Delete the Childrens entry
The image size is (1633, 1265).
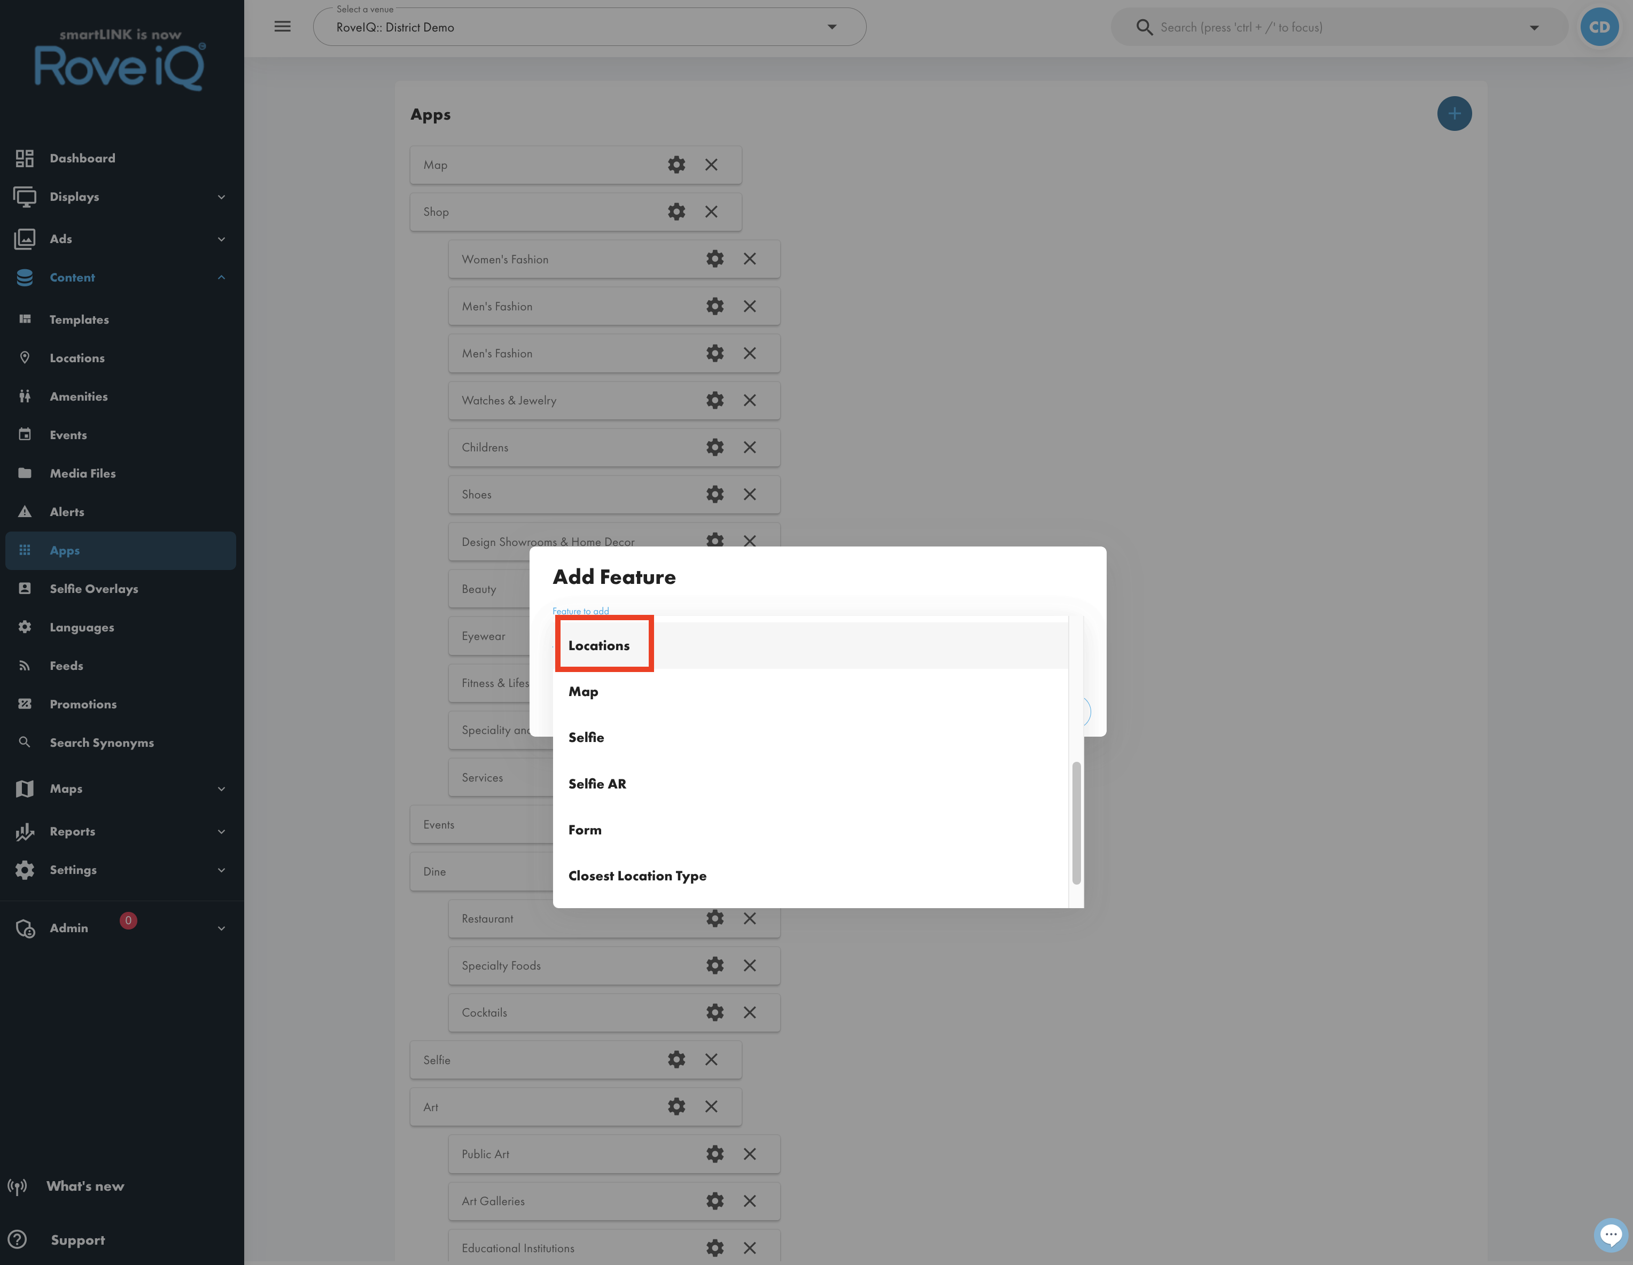coord(749,447)
